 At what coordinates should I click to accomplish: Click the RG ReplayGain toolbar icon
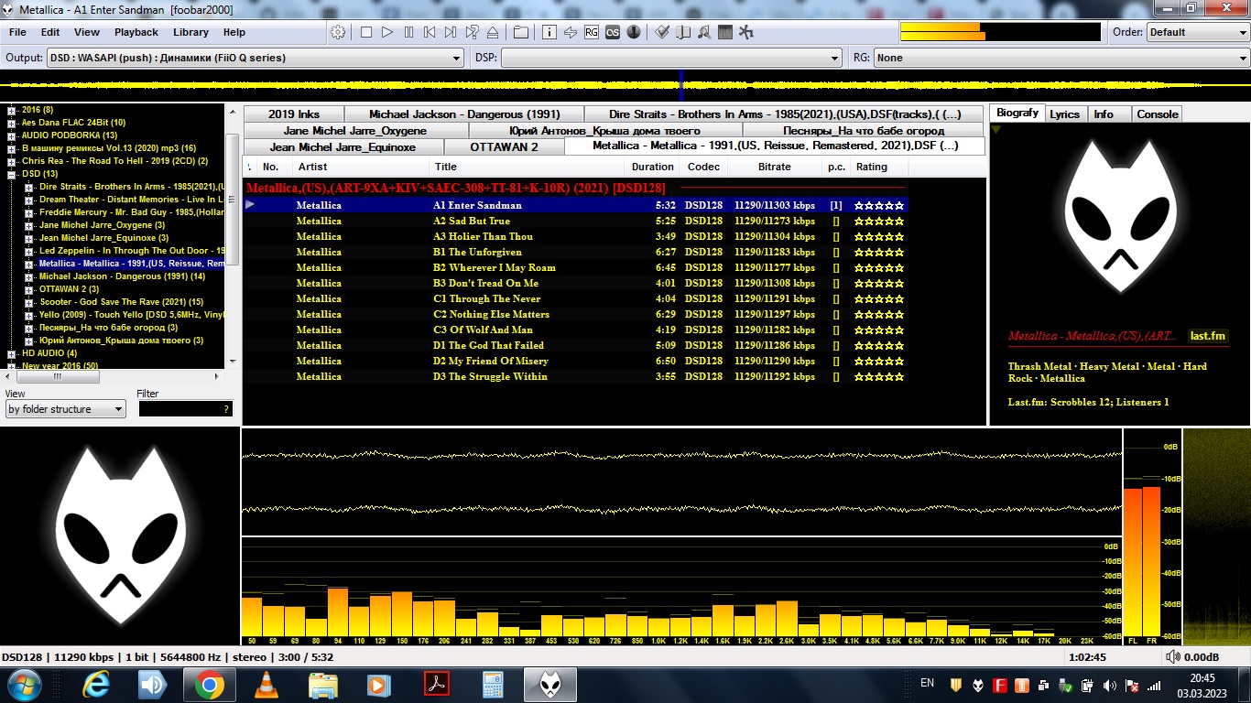(591, 32)
